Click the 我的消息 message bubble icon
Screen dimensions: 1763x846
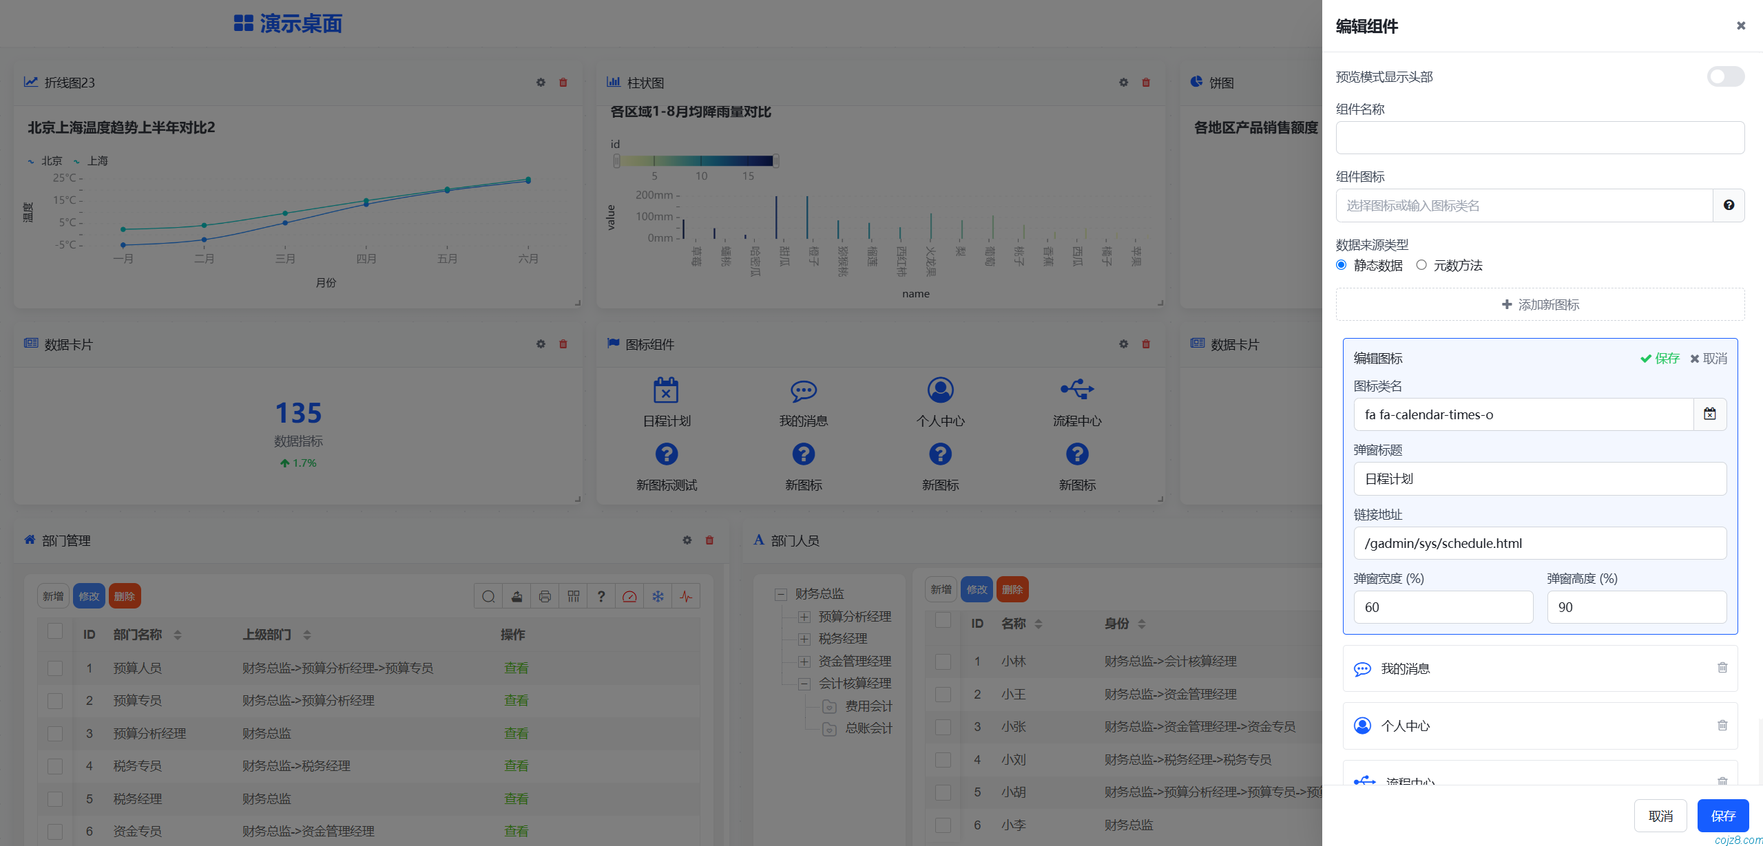[x=803, y=390]
